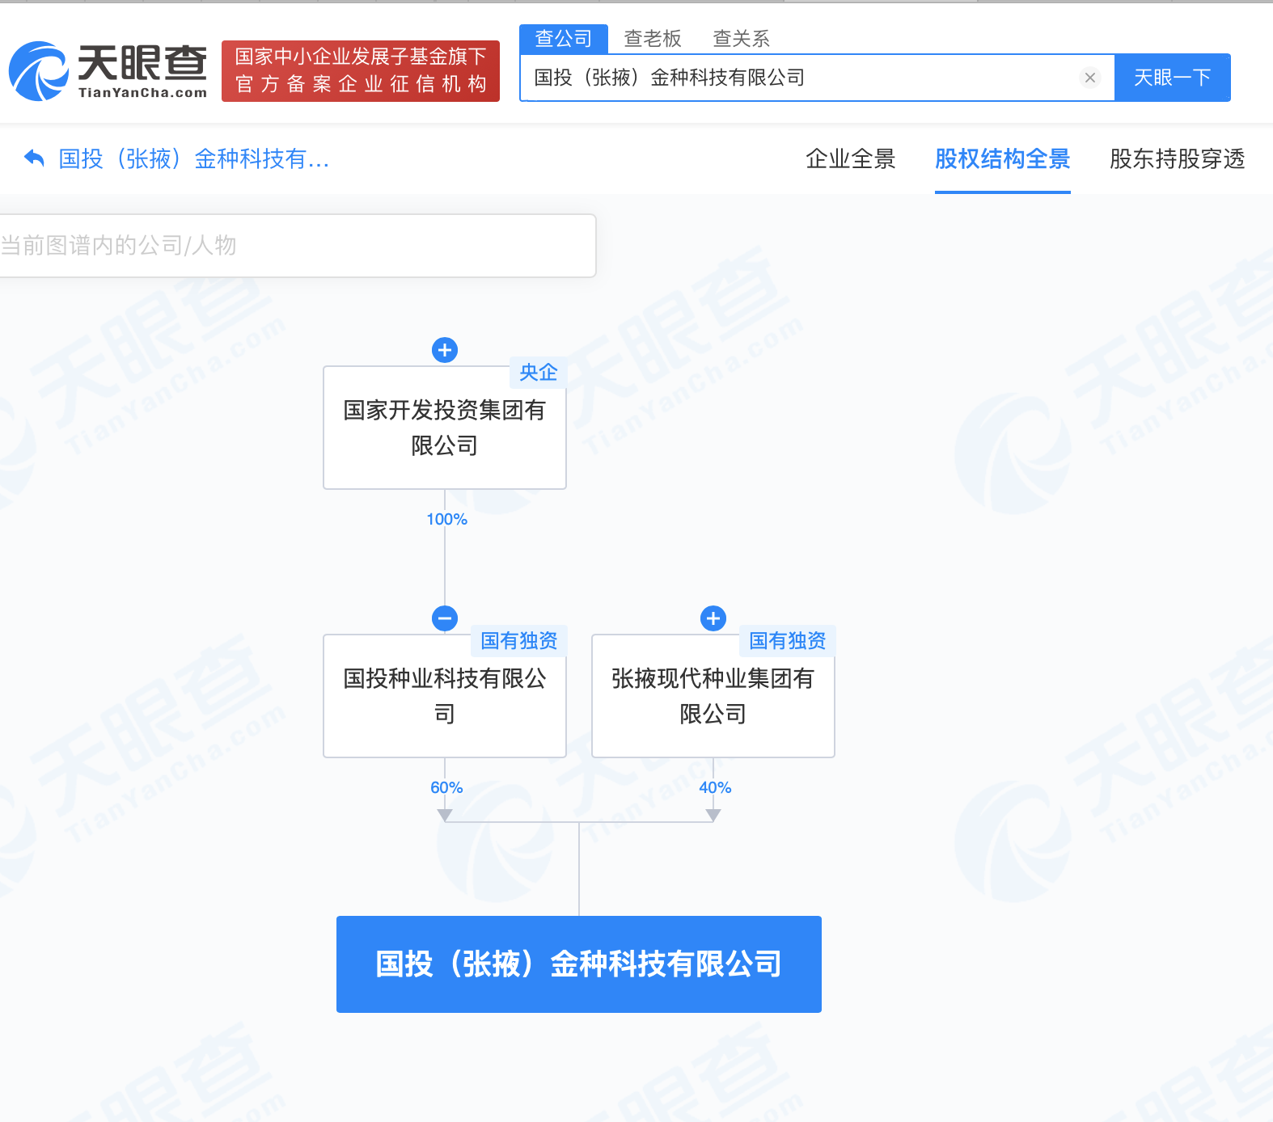The width and height of the screenshot is (1273, 1122).
Task: Click the 60% shareholding label
Action: [x=446, y=787]
